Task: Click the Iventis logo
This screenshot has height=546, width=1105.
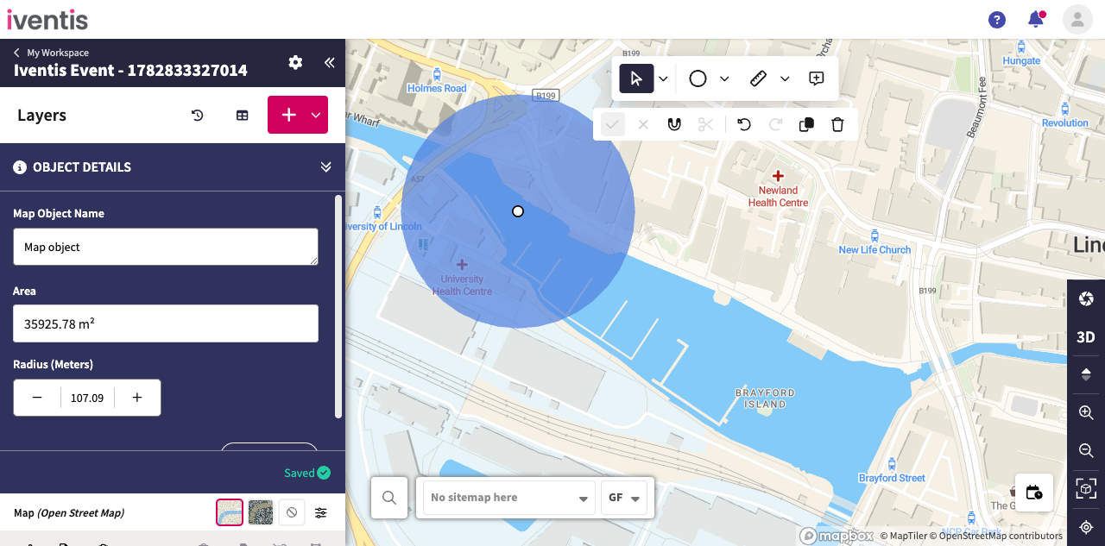Action: 47,19
